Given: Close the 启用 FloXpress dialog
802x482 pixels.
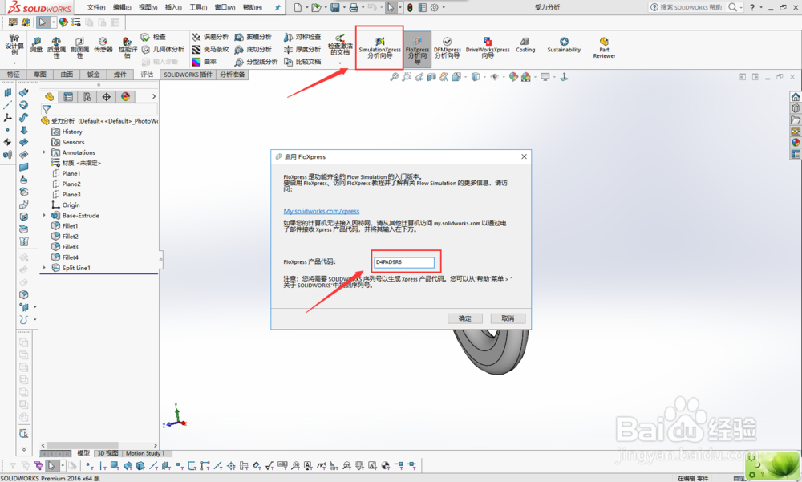Looking at the screenshot, I should (524, 156).
